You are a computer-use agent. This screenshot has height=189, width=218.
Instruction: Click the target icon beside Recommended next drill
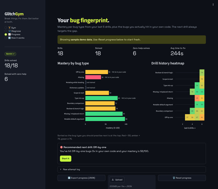pos(61,147)
